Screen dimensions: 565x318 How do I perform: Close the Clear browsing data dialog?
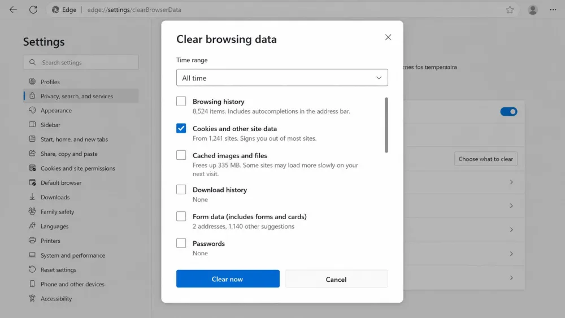tap(388, 37)
